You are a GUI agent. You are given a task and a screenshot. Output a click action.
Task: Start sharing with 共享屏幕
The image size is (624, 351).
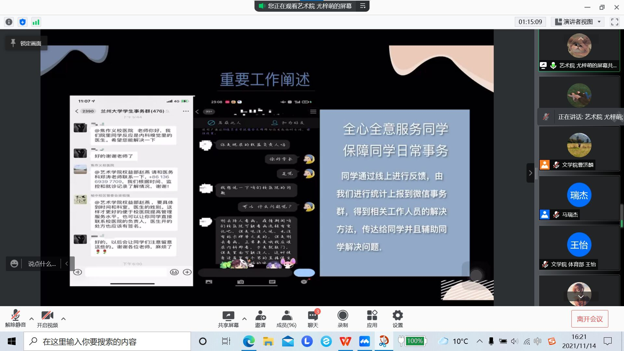click(x=228, y=318)
